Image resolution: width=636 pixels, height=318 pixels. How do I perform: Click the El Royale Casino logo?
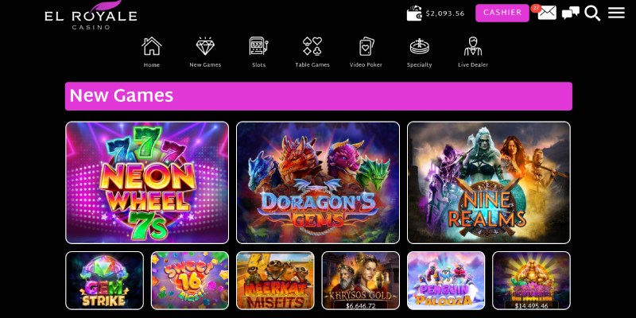[x=91, y=15]
